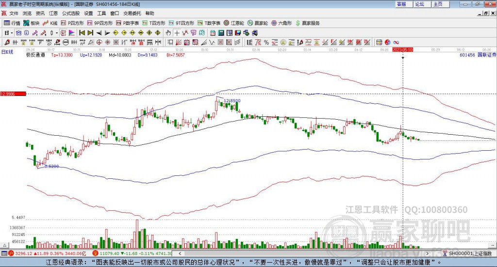Screen dimensions: 497x267
Task: Open the 板块 sector view
Action: [32, 23]
